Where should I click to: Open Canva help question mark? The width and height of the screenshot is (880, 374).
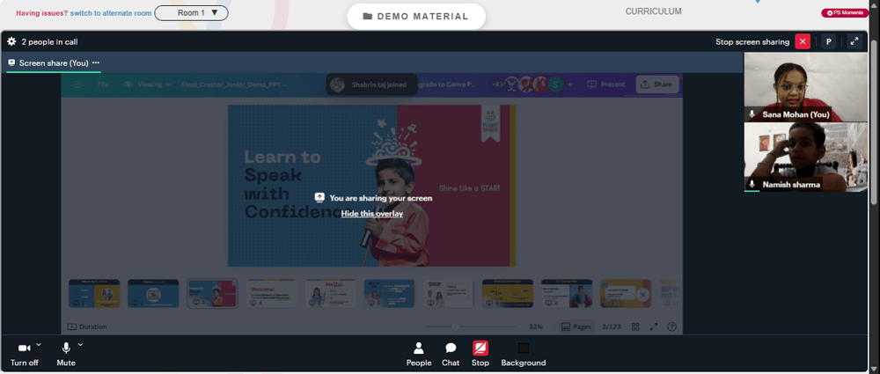(671, 326)
